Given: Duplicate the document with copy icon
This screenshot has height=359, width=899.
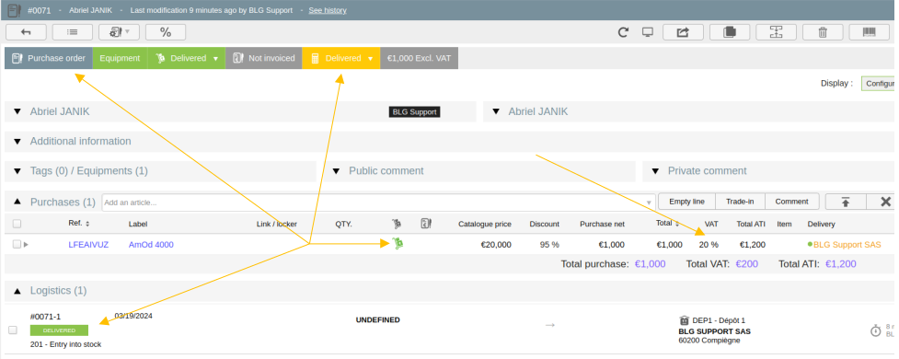Looking at the screenshot, I should pyautogui.click(x=730, y=32).
